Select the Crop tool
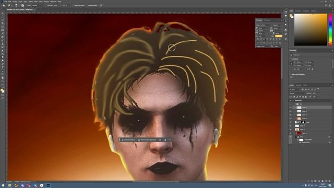Viewport: 334px width, 188px height. 3,27
